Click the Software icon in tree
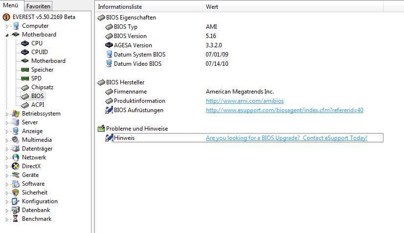404x233 pixels. click(x=16, y=184)
